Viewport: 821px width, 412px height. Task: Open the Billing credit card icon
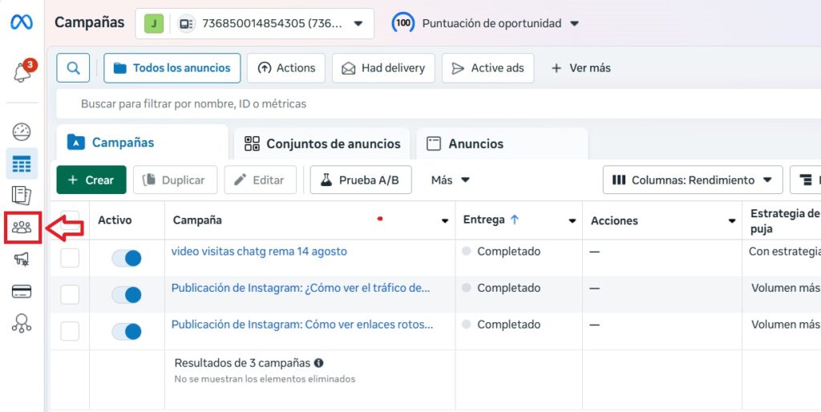[22, 291]
